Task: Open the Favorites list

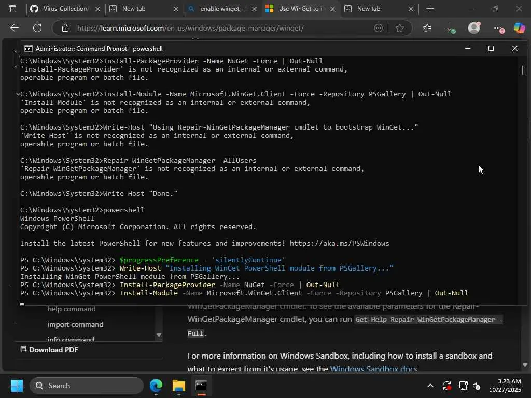Action: click(x=427, y=28)
